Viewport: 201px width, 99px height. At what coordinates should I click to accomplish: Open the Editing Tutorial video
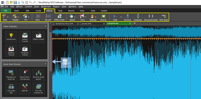tap(25, 37)
